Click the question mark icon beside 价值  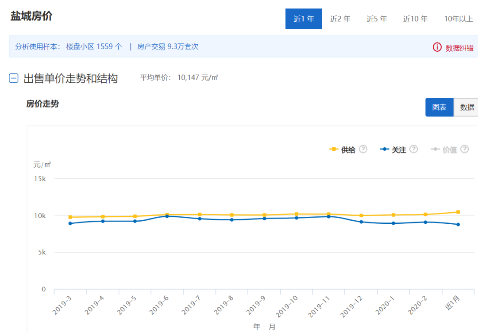click(463, 149)
